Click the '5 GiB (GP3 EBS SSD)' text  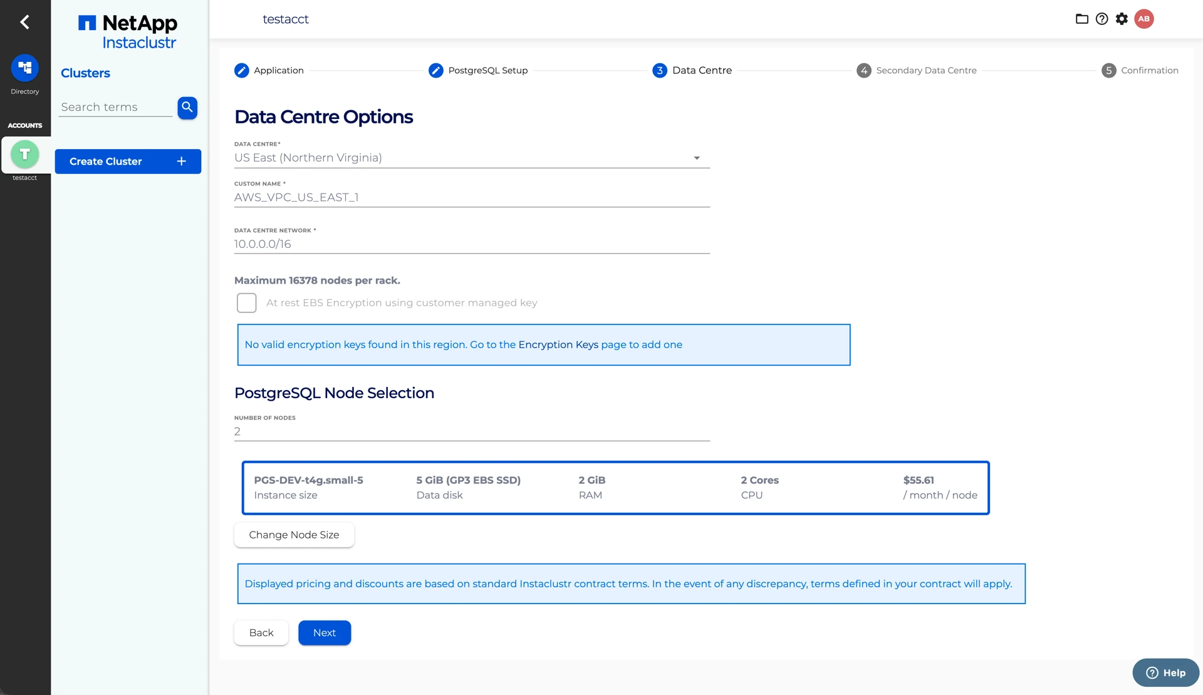tap(469, 480)
